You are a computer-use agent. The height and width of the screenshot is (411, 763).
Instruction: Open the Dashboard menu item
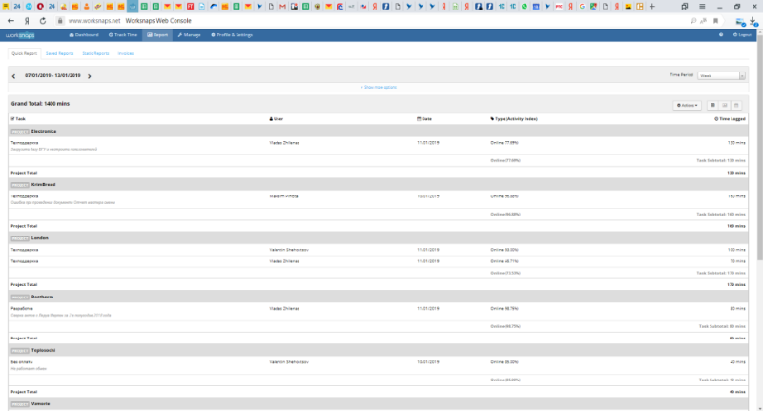click(83, 34)
